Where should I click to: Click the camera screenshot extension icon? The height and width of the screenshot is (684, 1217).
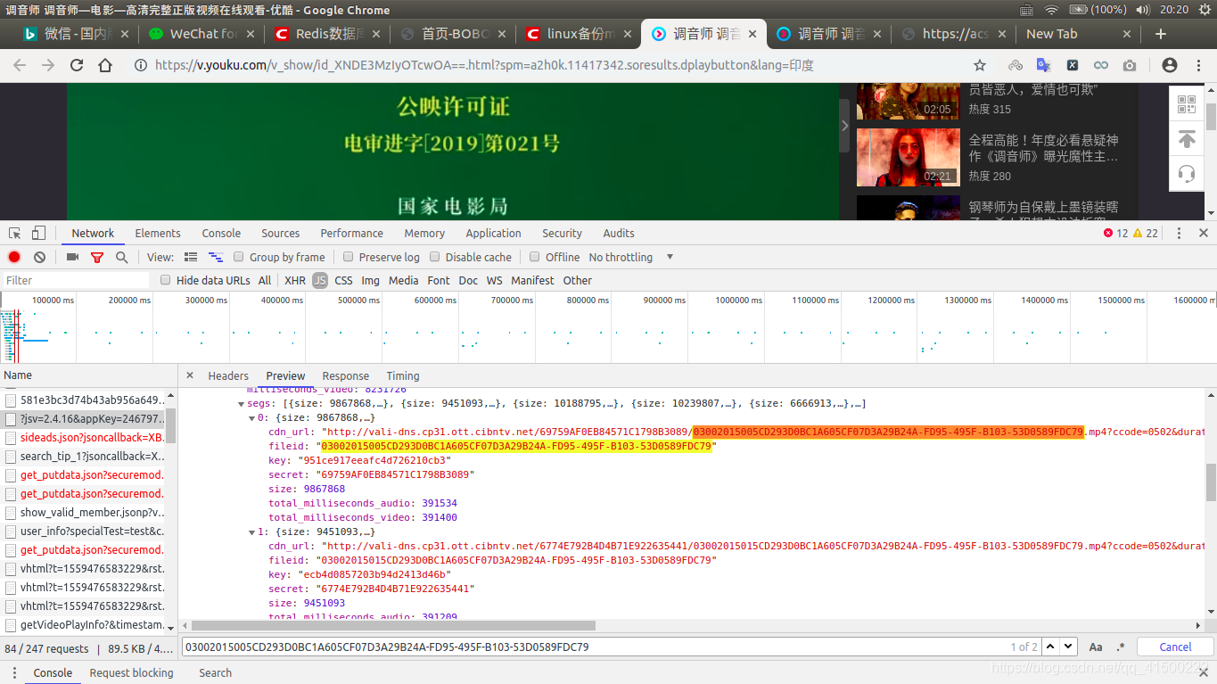[x=1130, y=65]
